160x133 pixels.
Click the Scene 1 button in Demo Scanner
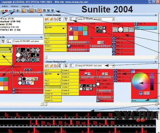coord(55,46)
